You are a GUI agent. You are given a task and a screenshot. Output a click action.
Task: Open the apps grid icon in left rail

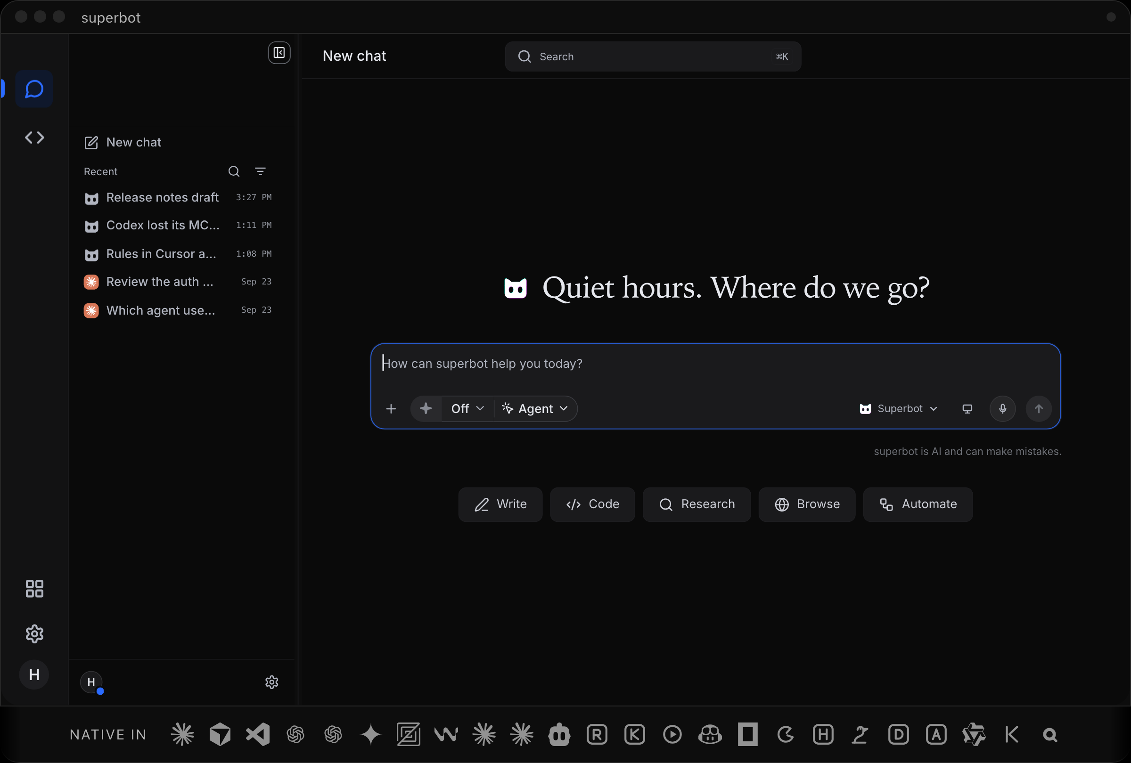tap(34, 589)
